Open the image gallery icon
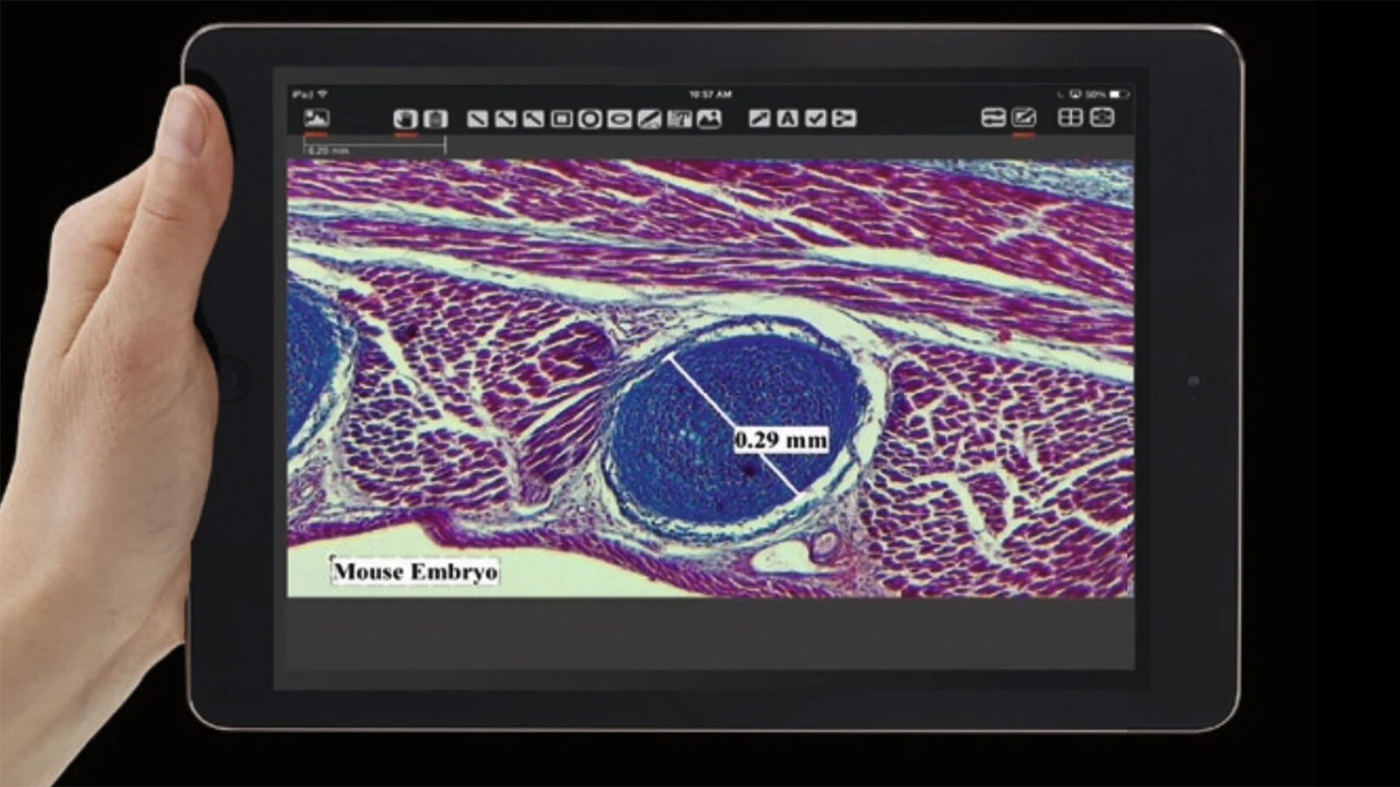 click(316, 118)
